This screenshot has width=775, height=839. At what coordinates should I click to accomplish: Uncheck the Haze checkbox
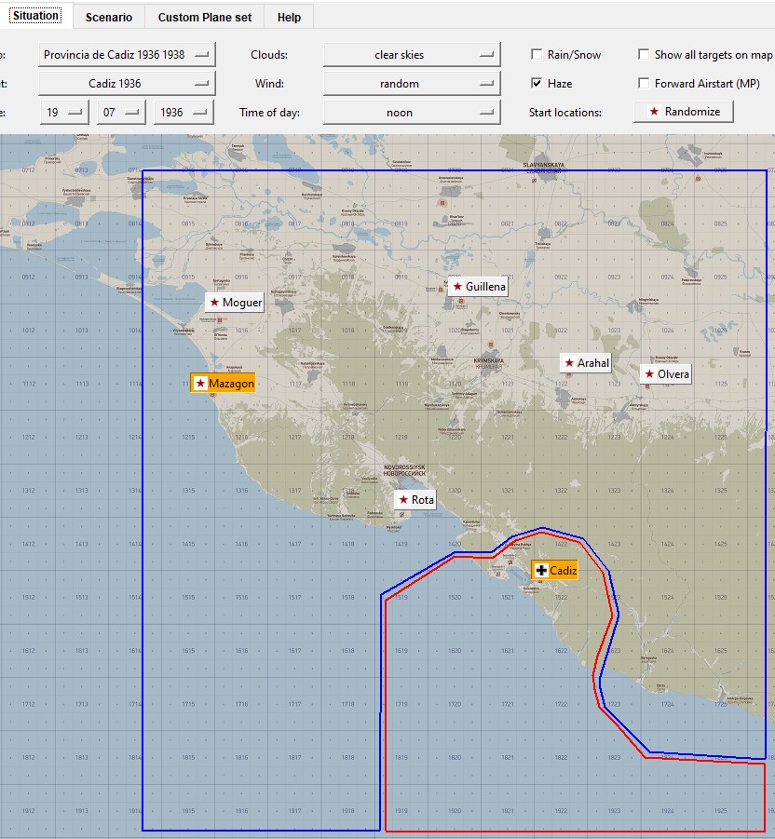(x=537, y=83)
